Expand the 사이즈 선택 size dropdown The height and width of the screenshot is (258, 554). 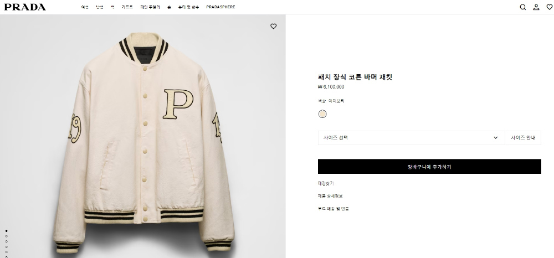(x=411, y=138)
